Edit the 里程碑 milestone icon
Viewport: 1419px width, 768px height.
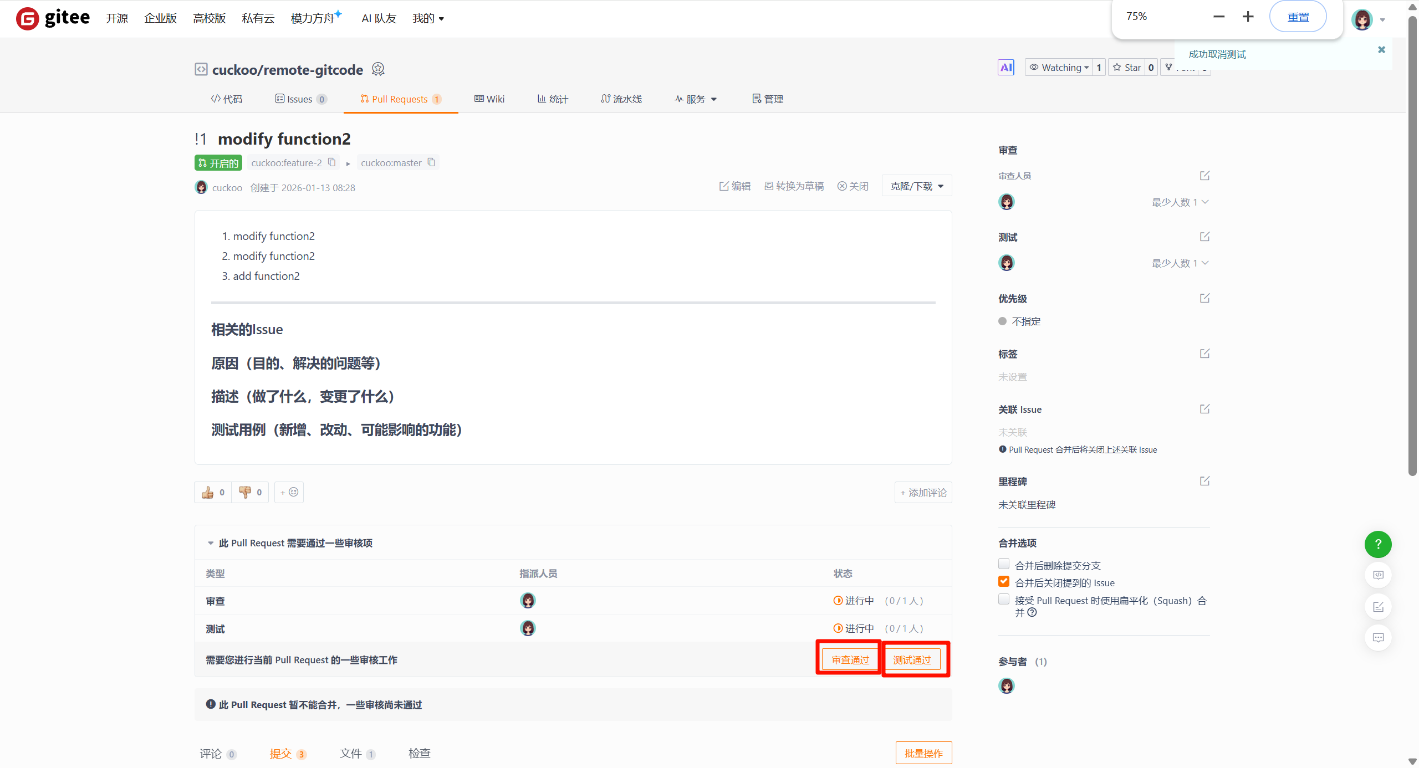pos(1204,481)
